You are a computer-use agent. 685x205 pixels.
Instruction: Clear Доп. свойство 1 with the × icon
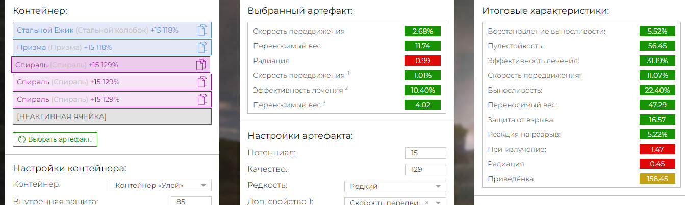click(x=426, y=202)
